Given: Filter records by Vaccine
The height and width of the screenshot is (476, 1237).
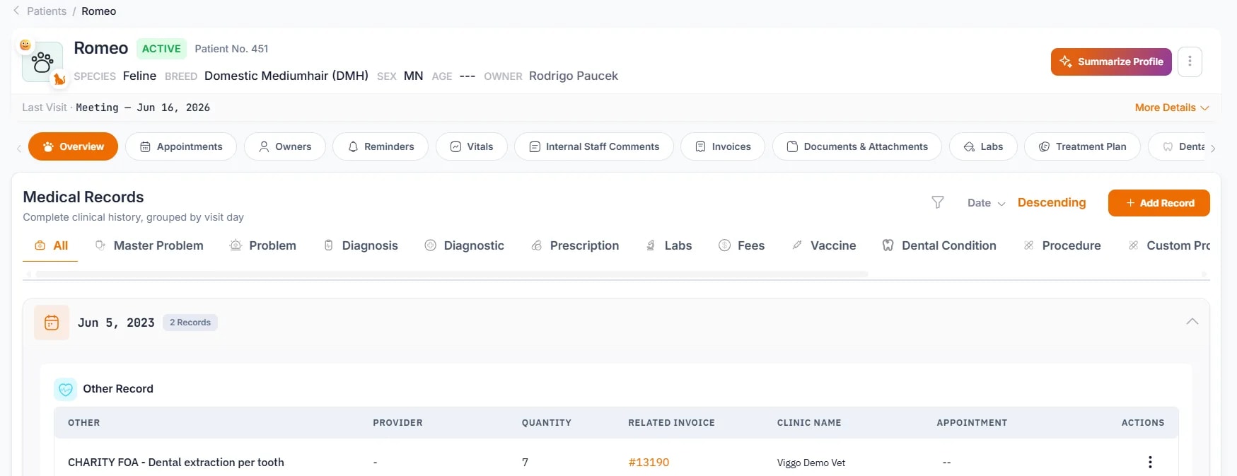Looking at the screenshot, I should pyautogui.click(x=824, y=245).
